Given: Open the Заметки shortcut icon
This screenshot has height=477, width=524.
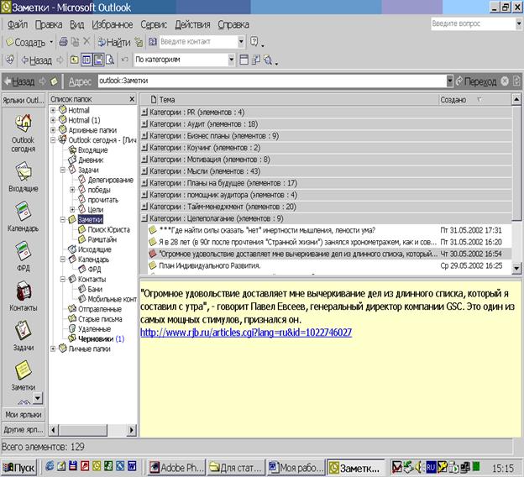Looking at the screenshot, I should pyautogui.click(x=23, y=370).
